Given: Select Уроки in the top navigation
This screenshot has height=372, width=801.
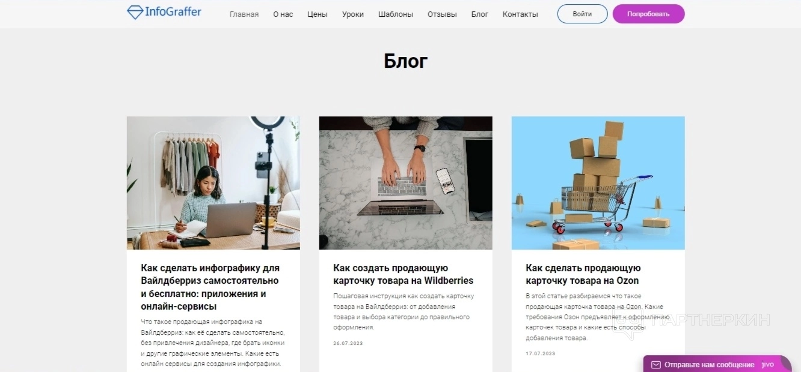Looking at the screenshot, I should (x=353, y=14).
